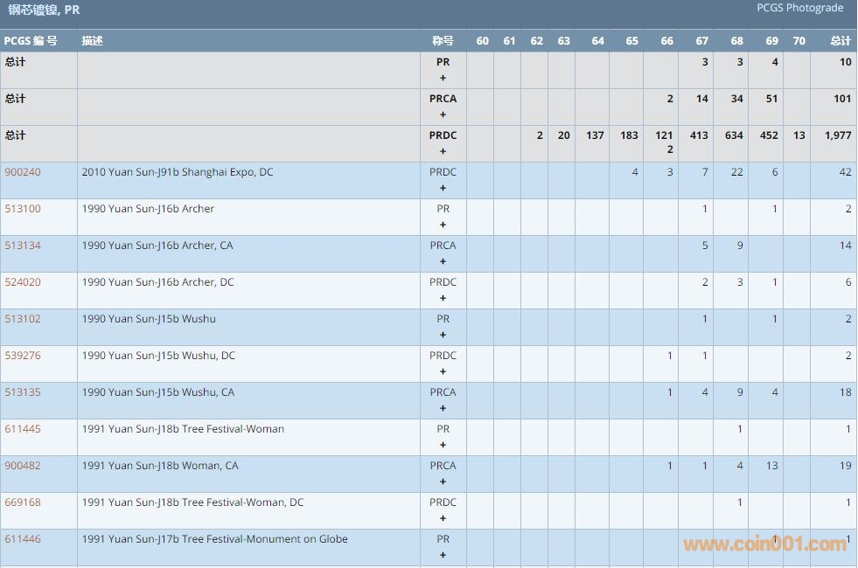Open PCGS number 539276

[23, 356]
